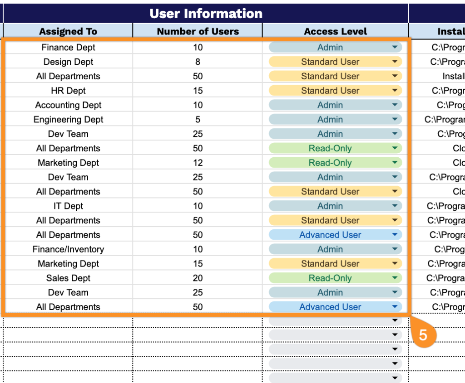Screen dimensions: 465x383
Task: Open the IT Dept Admin dropdown
Action: click(x=394, y=206)
